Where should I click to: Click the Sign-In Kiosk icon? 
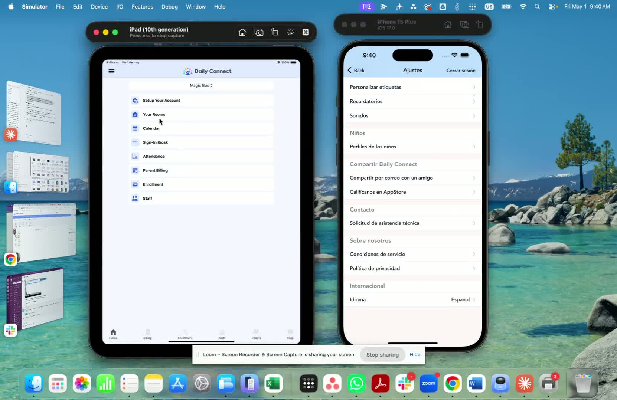[135, 142]
